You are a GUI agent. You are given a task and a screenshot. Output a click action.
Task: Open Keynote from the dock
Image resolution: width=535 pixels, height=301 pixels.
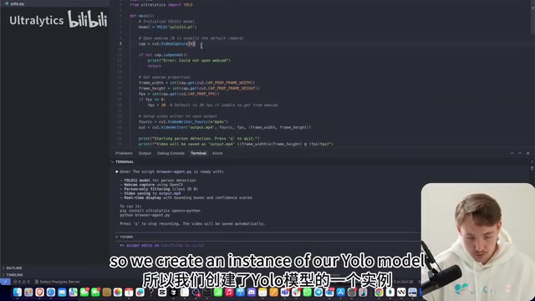[240, 292]
